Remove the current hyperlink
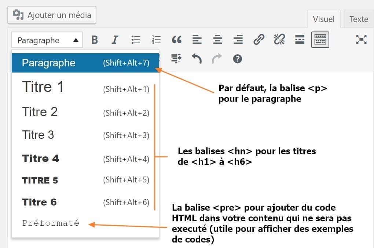Image resolution: width=374 pixels, height=248 pixels. click(279, 39)
